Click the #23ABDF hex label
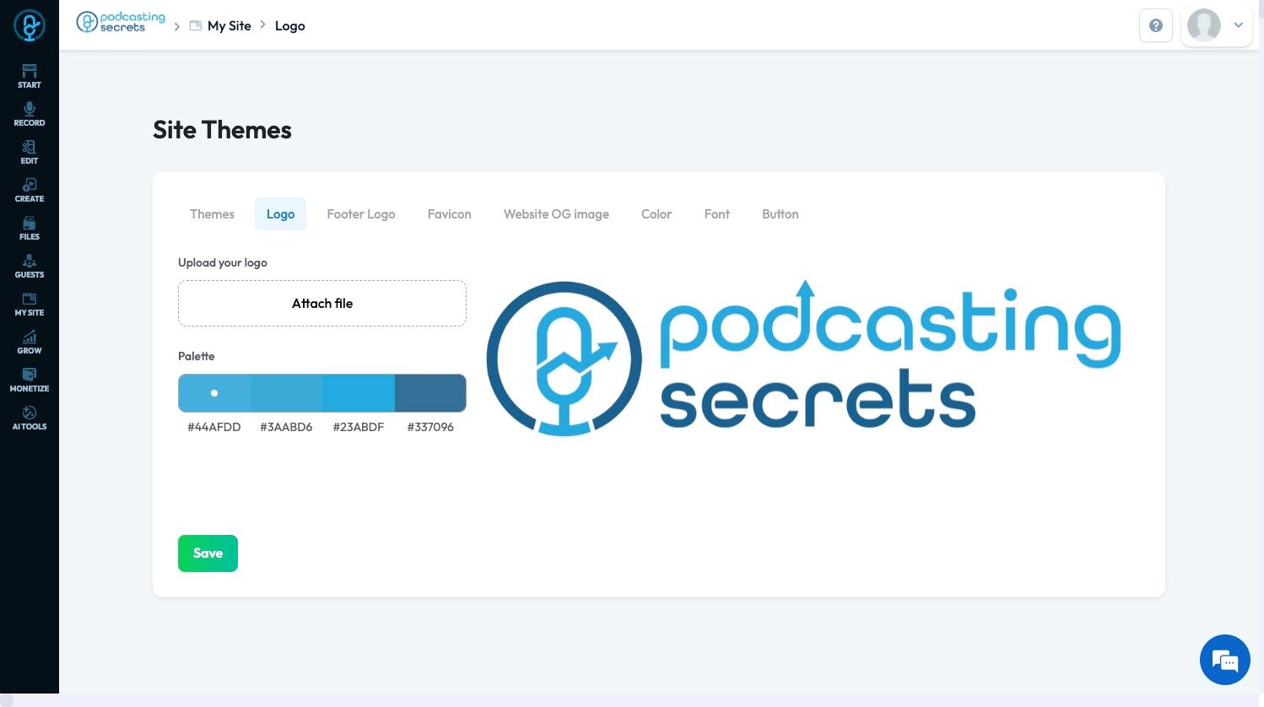 coord(359,427)
